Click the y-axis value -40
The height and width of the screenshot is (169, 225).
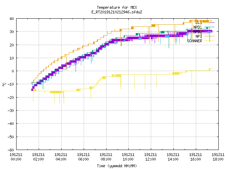click(x=11, y=124)
